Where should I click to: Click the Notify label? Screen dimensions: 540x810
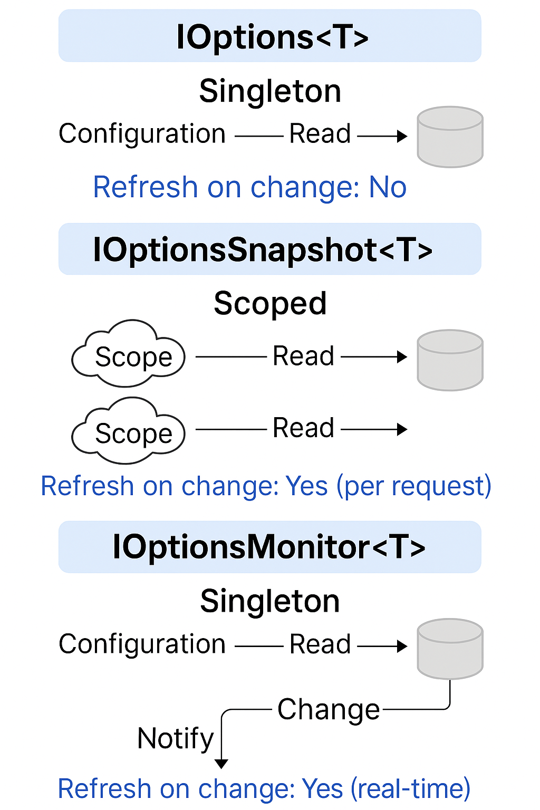[x=175, y=738]
